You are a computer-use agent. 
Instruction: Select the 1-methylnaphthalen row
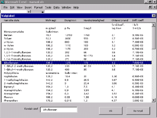click(x=77, y=80)
